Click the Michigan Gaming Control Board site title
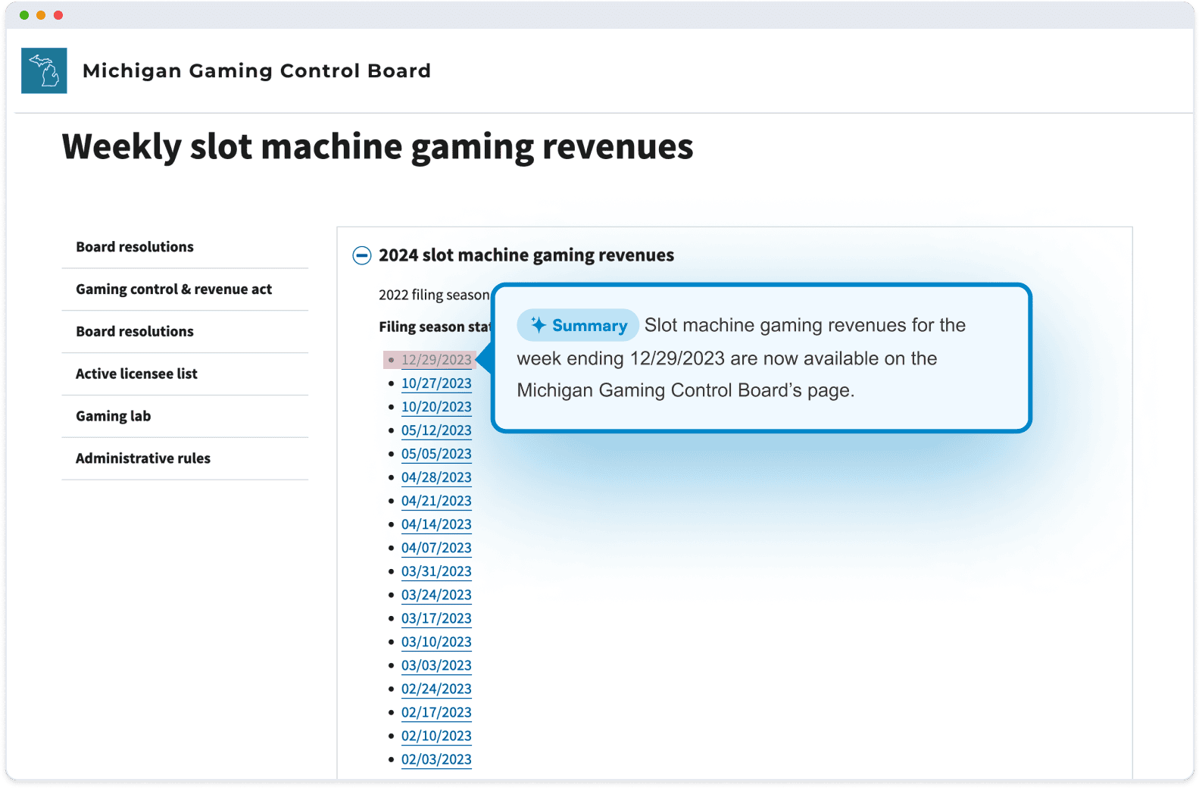This screenshot has height=788, width=1199. [257, 70]
